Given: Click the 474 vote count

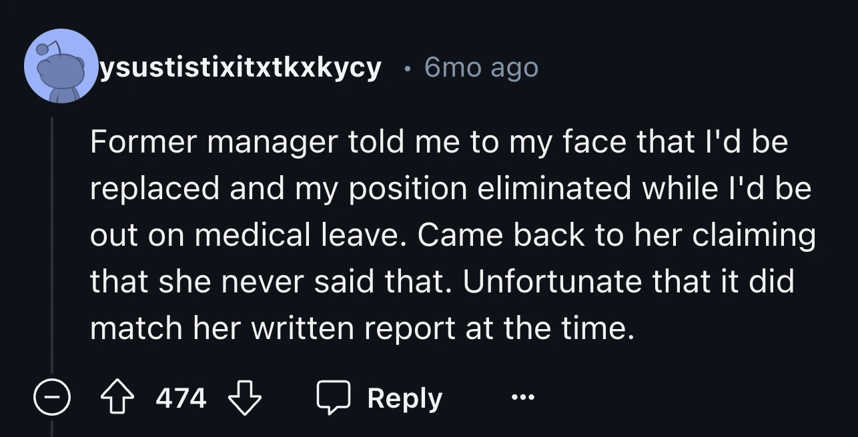Looking at the screenshot, I should pyautogui.click(x=181, y=398).
